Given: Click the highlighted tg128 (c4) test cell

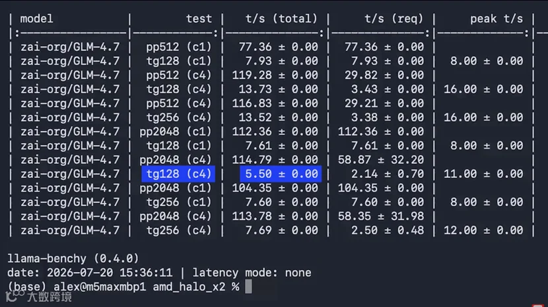Looking at the screenshot, I should pyautogui.click(x=178, y=174).
